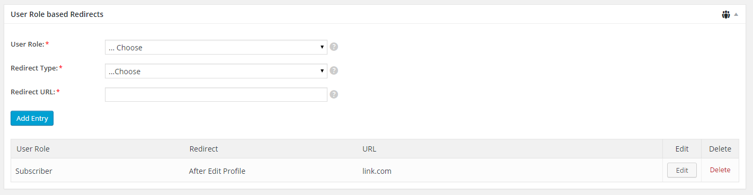Click the user group icon in panel header
The height and width of the screenshot is (195, 753).
(725, 15)
